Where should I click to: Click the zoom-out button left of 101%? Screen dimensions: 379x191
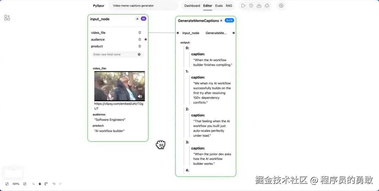pyautogui.click(x=7, y=184)
